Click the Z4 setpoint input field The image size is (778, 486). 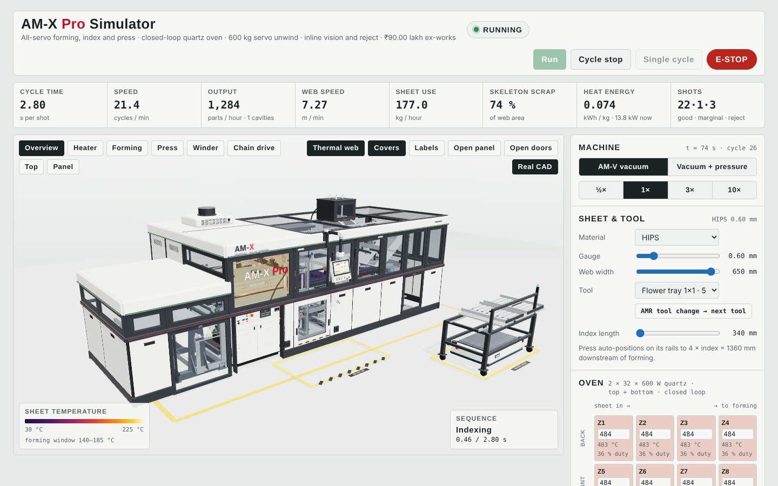tap(737, 434)
